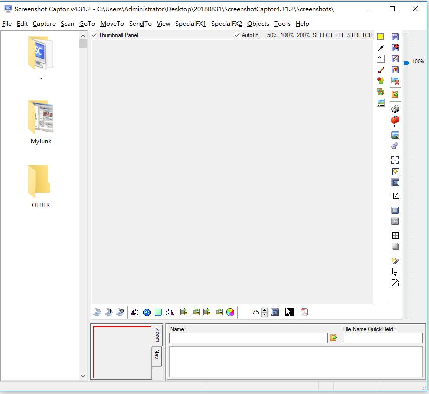Screen dimensions: 429x394
Task: Click the yellow highlight color tool
Action: [380, 37]
